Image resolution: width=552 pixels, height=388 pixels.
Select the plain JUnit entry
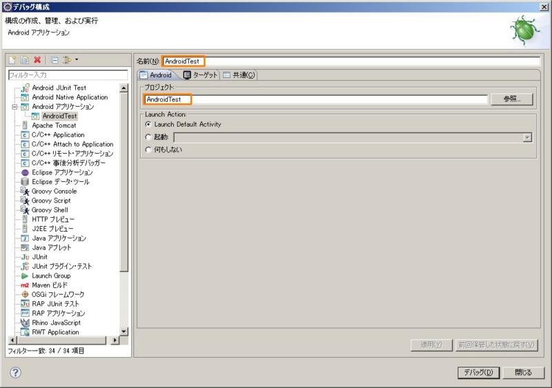coord(39,257)
